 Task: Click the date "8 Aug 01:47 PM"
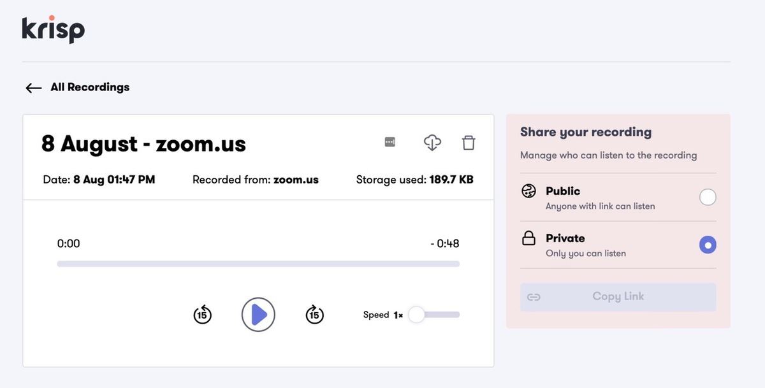(x=114, y=180)
